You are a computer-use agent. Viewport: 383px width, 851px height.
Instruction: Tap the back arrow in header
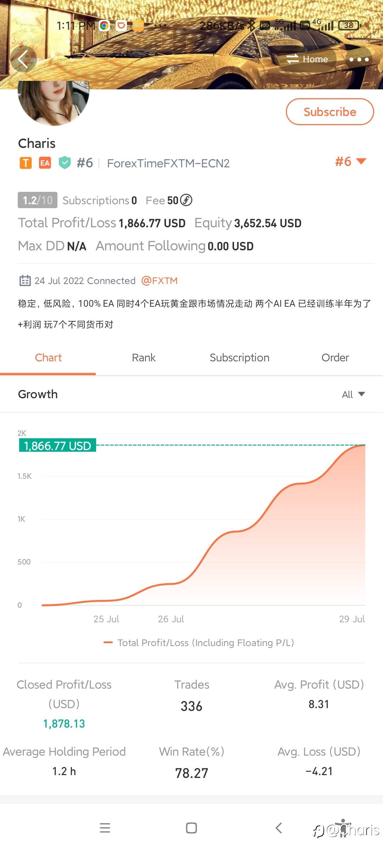coord(23,59)
